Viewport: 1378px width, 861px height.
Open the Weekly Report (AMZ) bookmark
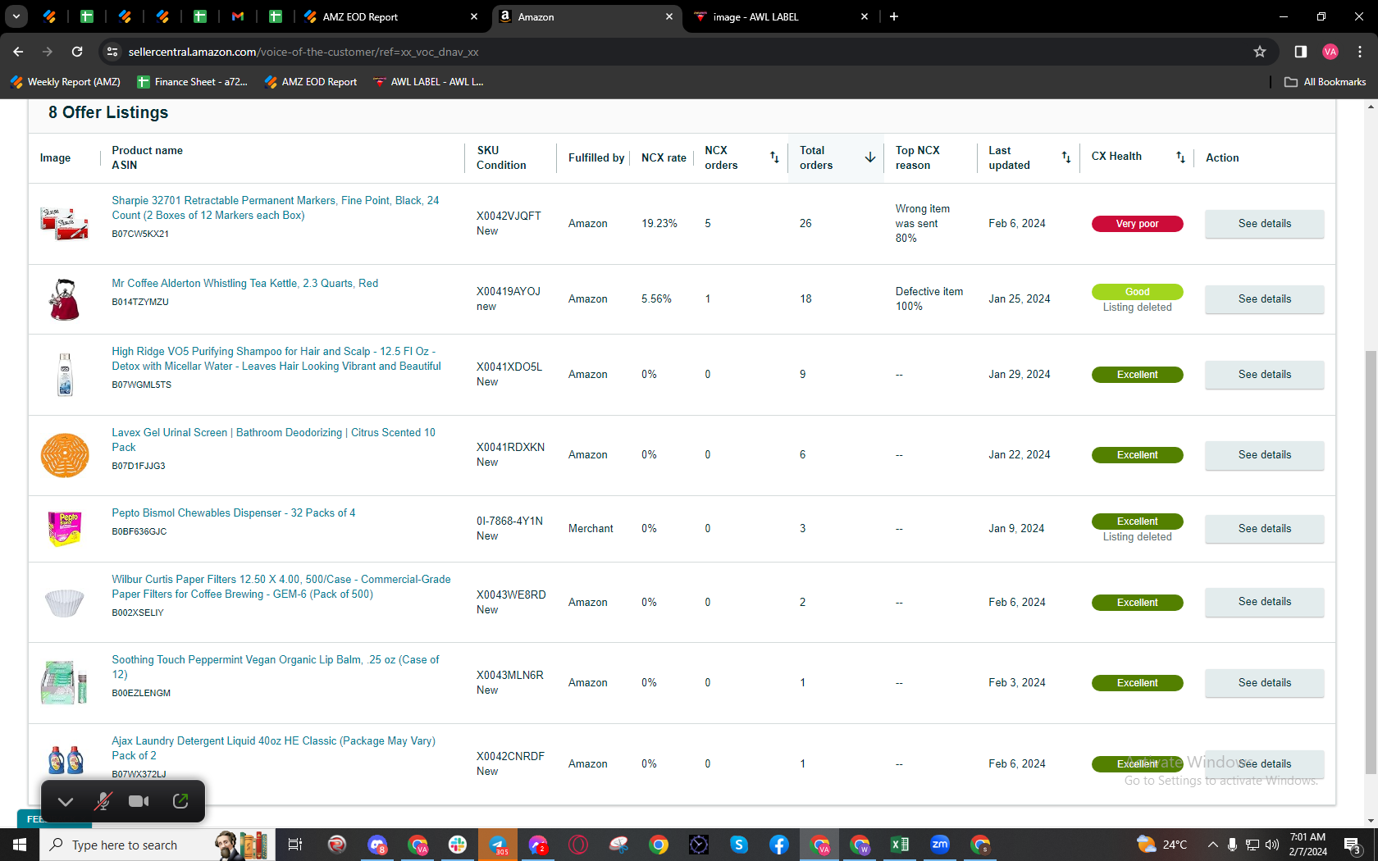[x=66, y=82]
